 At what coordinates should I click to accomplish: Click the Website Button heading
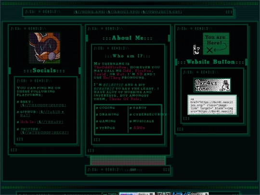[210, 62]
